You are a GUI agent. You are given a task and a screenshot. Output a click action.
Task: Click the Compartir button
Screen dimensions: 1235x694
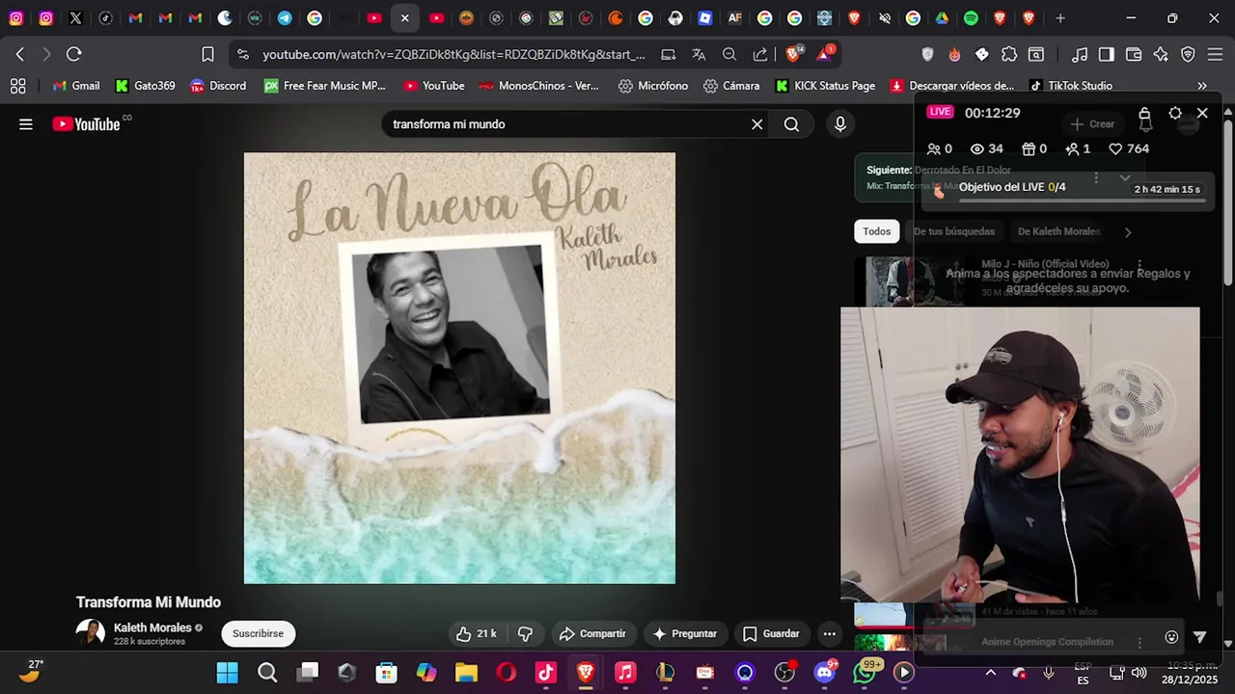pos(592,633)
